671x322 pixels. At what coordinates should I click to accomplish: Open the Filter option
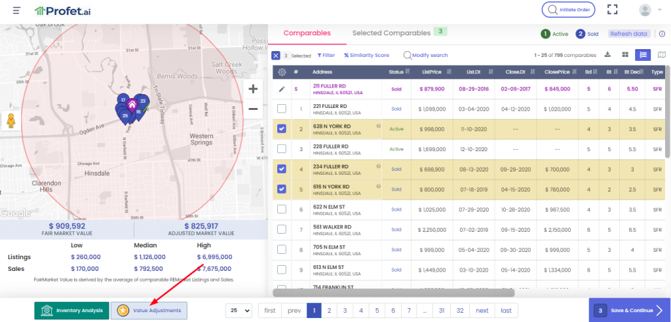(326, 55)
